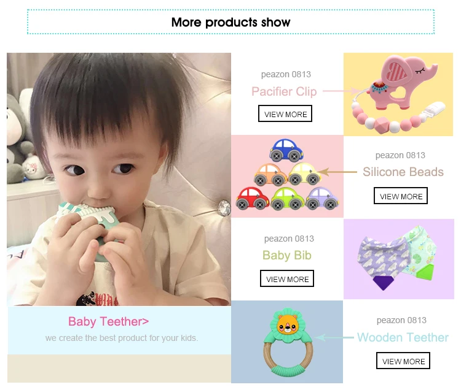Image resolution: width=461 pixels, height=390 pixels.
Task: Click the More products show banner
Action: (230, 22)
